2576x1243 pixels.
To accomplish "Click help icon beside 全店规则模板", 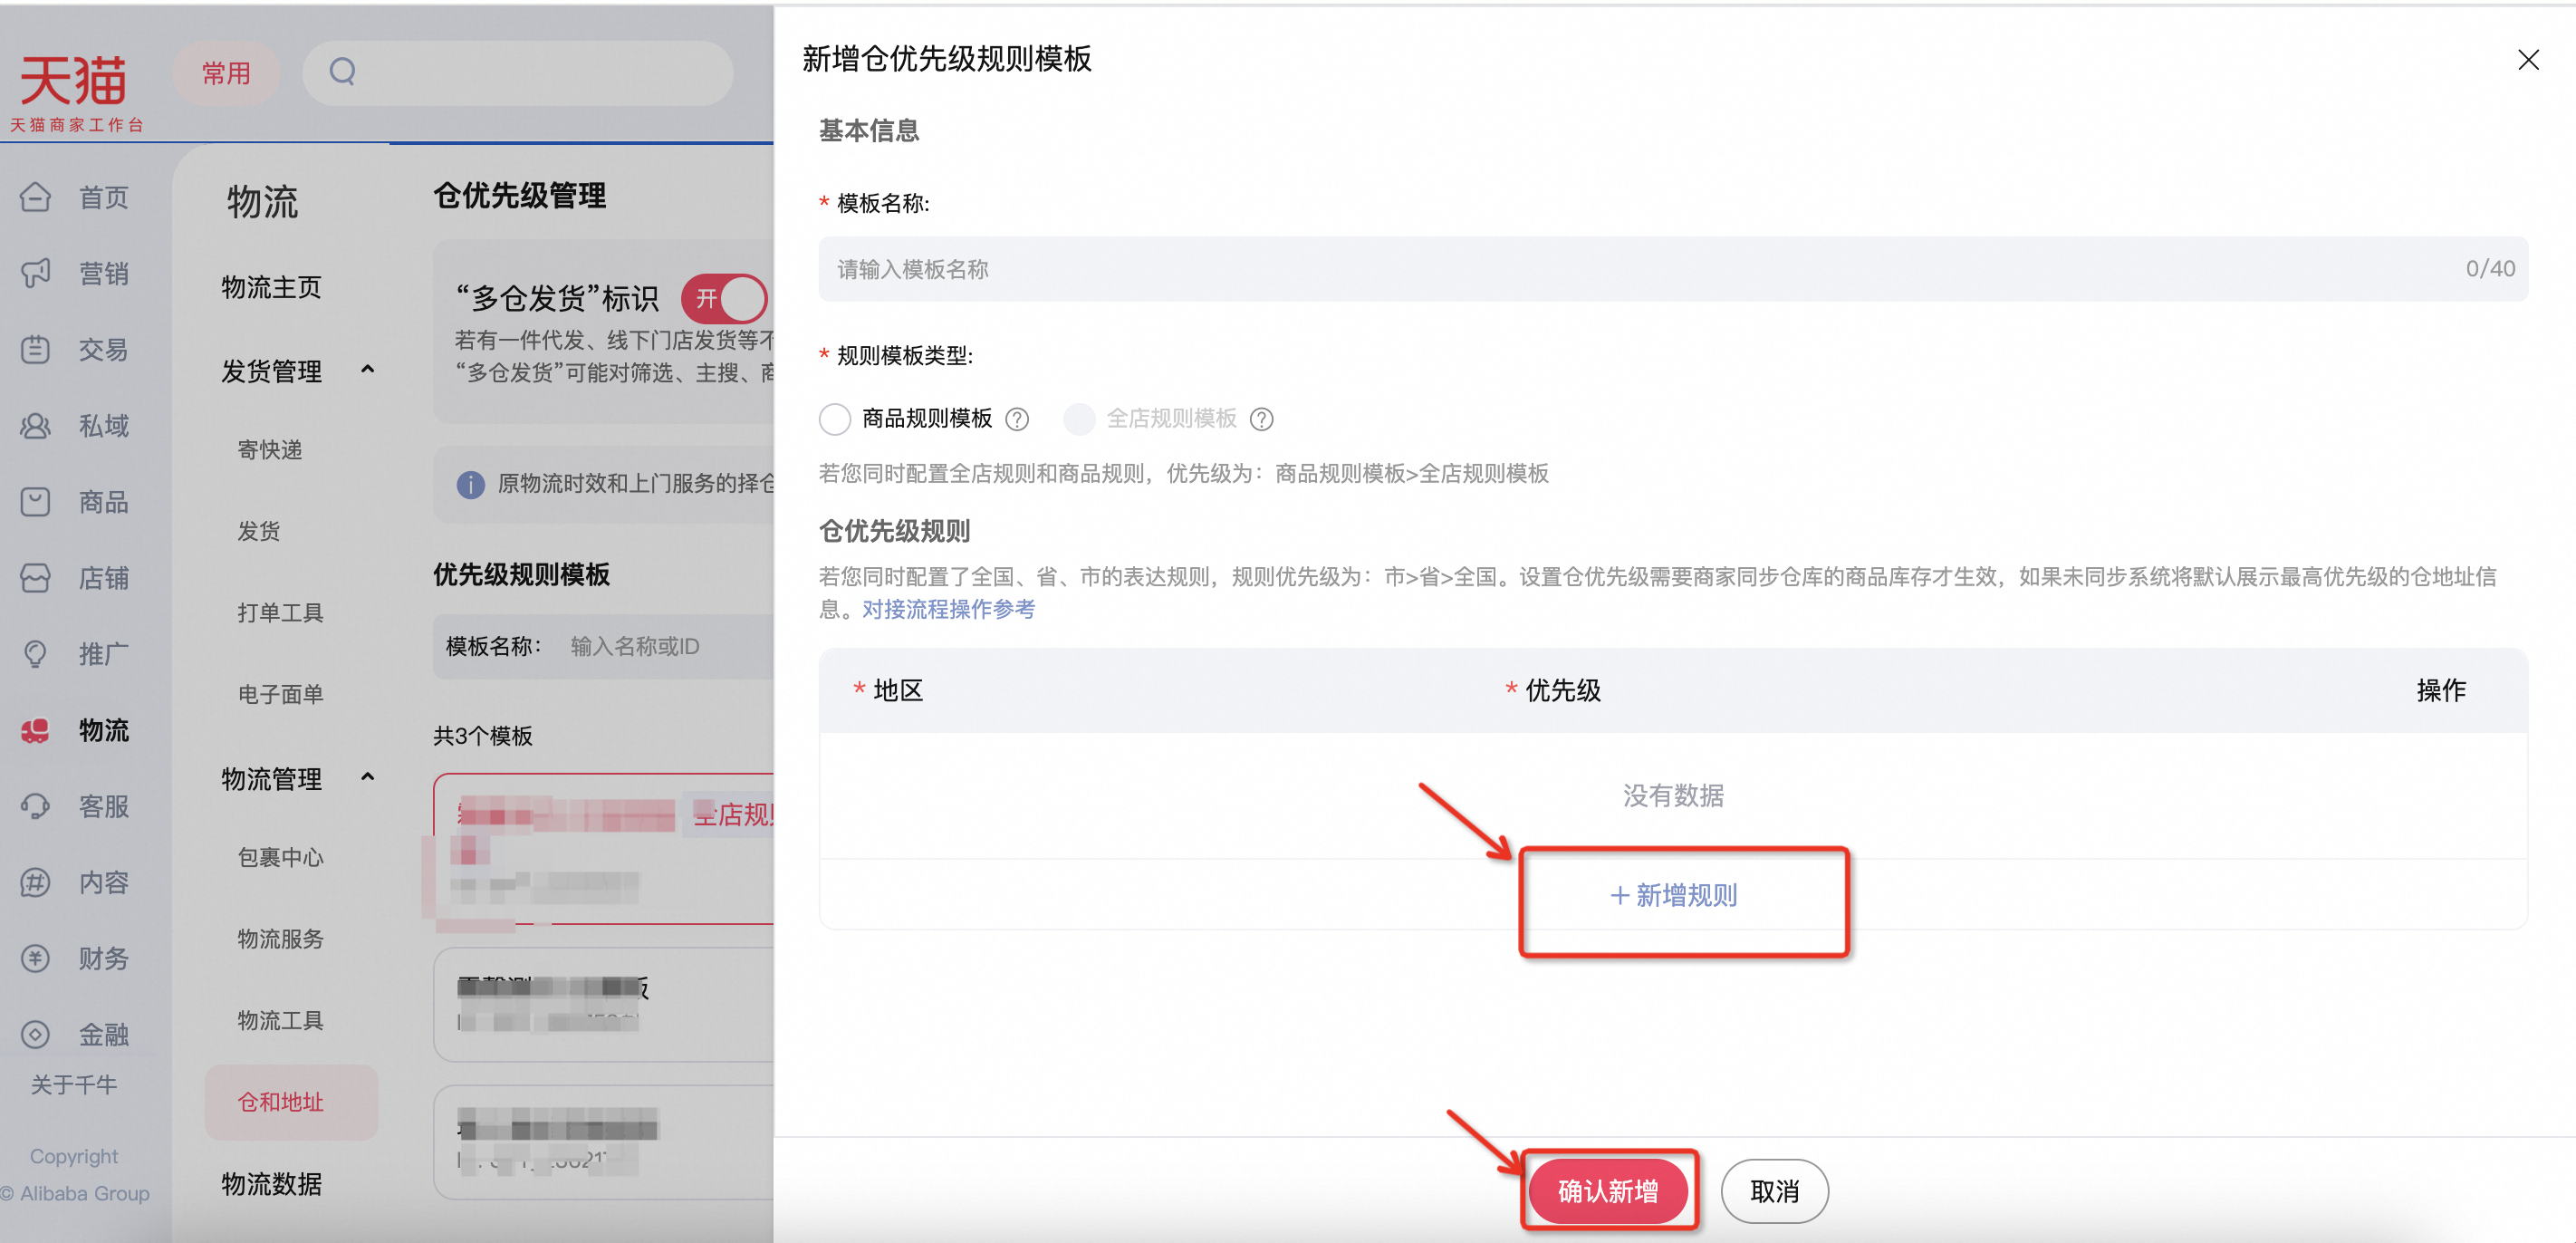I will 1262,419.
